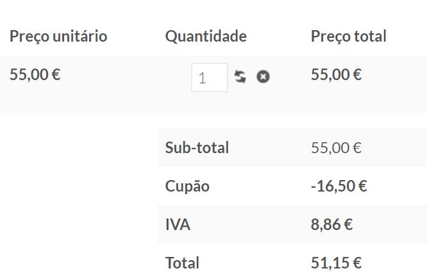
Task: Click the Preço unitário column header
Action: 58,36
